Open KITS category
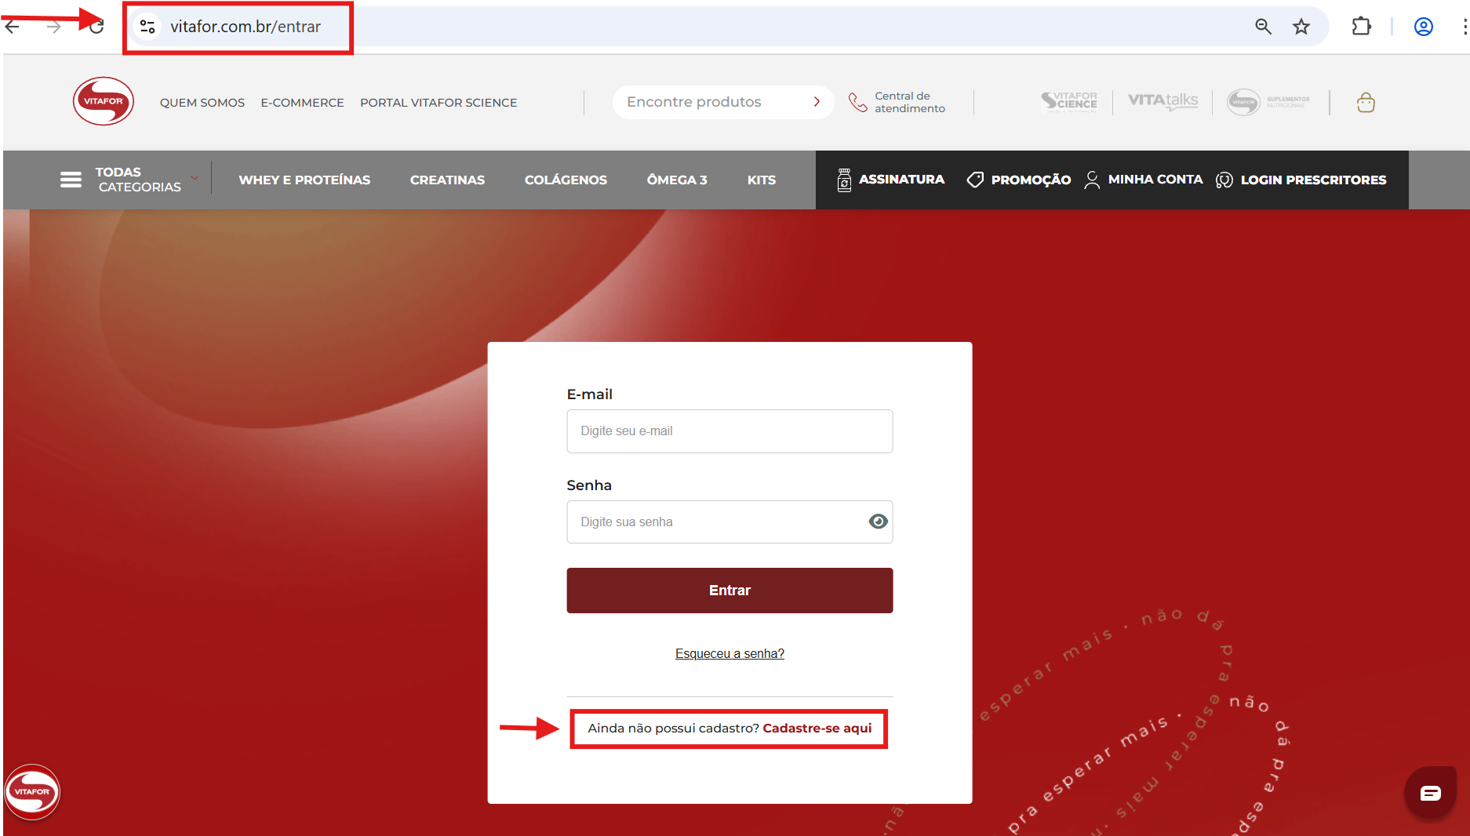Image resolution: width=1470 pixels, height=836 pixels. [x=762, y=180]
